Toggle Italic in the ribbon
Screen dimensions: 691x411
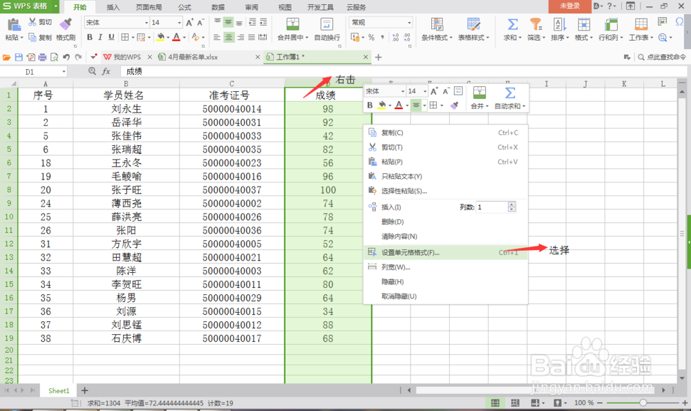coord(100,37)
